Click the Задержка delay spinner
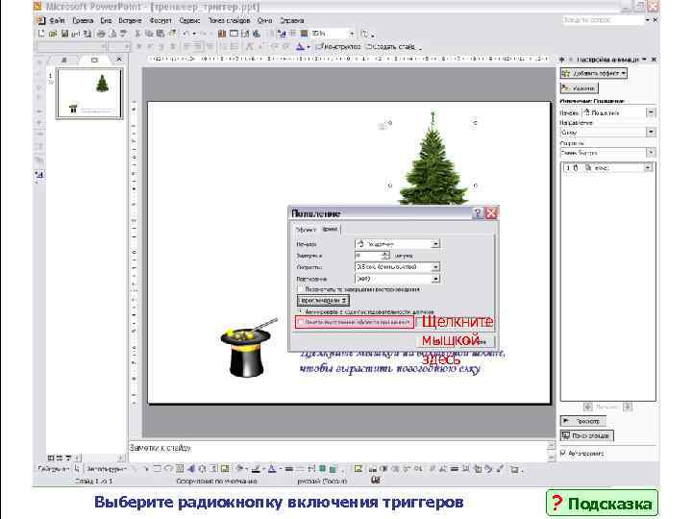The image size is (692, 519). click(x=385, y=256)
